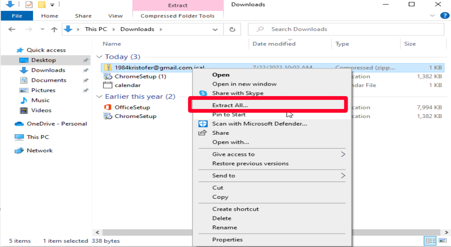Viewport: 451px width, 247px height.
Task: Choose Extract All from context menu
Action: click(x=230, y=105)
